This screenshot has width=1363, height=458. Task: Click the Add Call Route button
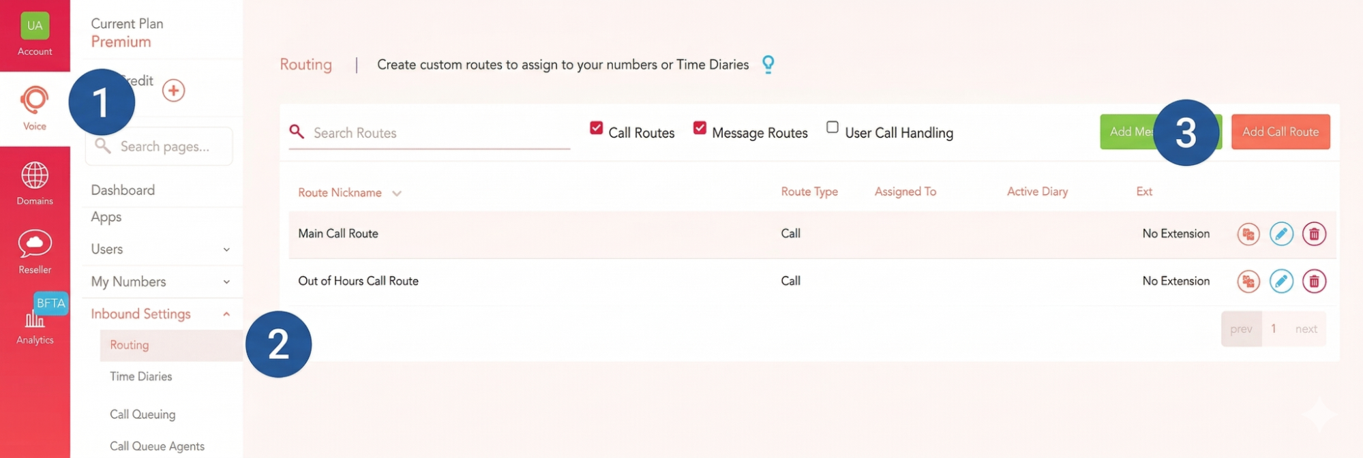click(x=1280, y=132)
